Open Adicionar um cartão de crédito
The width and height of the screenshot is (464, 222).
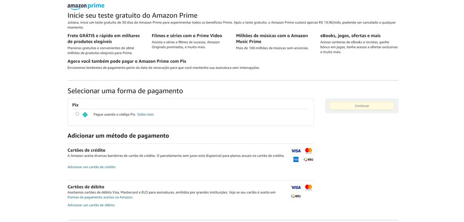click(x=91, y=167)
